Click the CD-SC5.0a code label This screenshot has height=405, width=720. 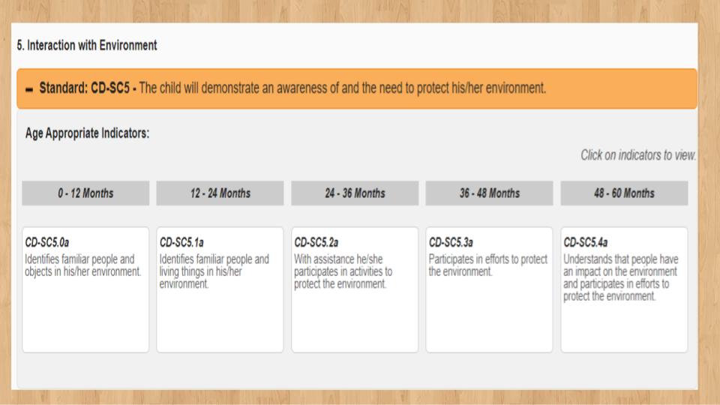click(x=46, y=242)
